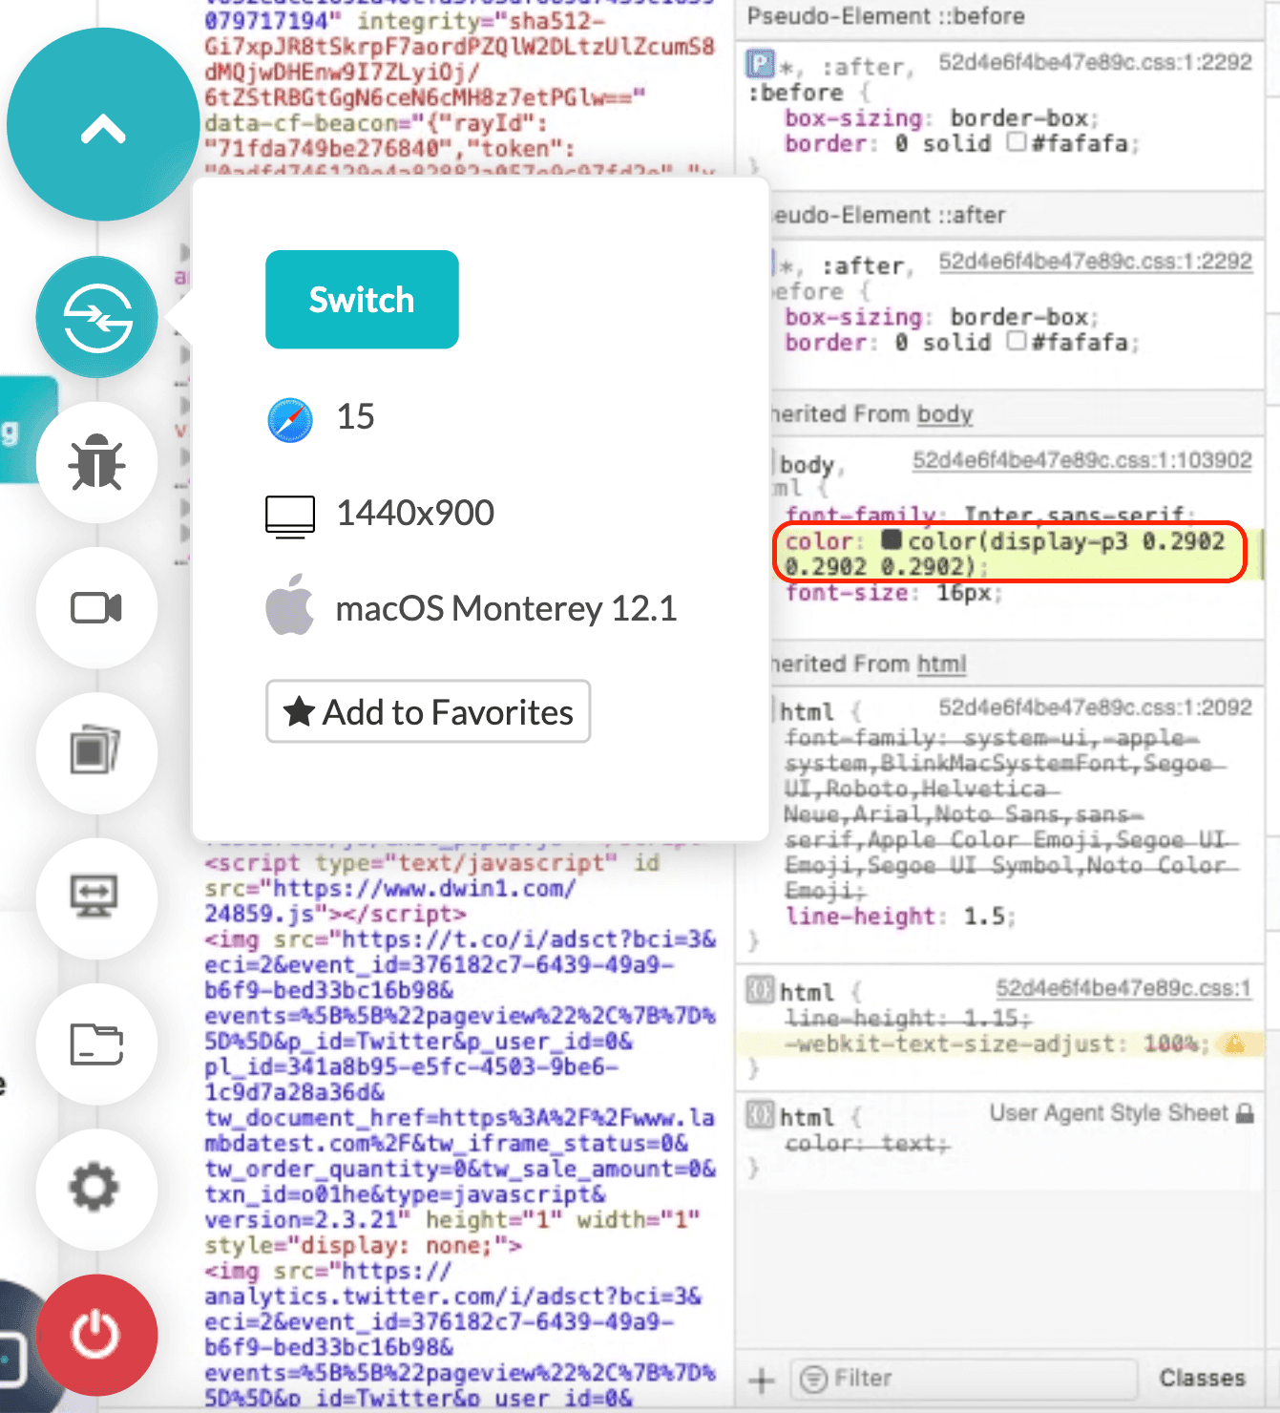Click 'User Agent Style Sheet' label
The image size is (1280, 1413).
coord(1109,1113)
